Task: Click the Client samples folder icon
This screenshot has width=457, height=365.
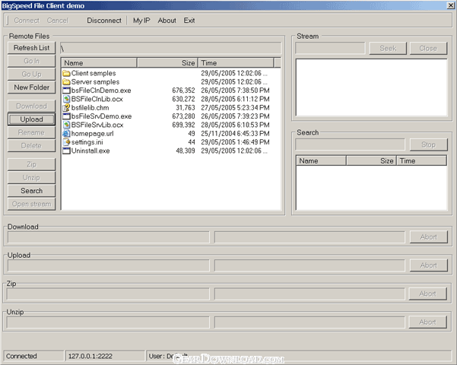Action: coord(66,73)
